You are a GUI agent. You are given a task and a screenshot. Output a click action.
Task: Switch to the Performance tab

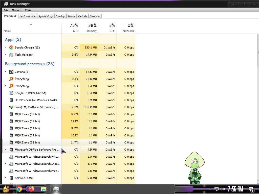(x=27, y=16)
